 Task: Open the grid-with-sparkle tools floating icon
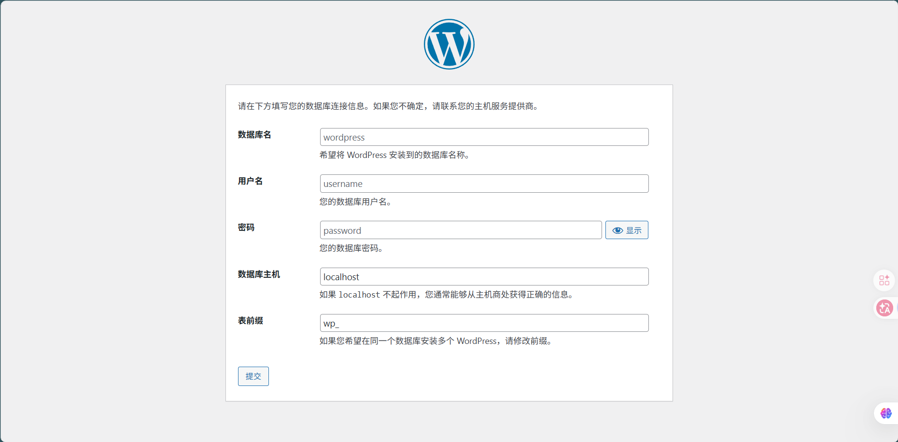(884, 281)
